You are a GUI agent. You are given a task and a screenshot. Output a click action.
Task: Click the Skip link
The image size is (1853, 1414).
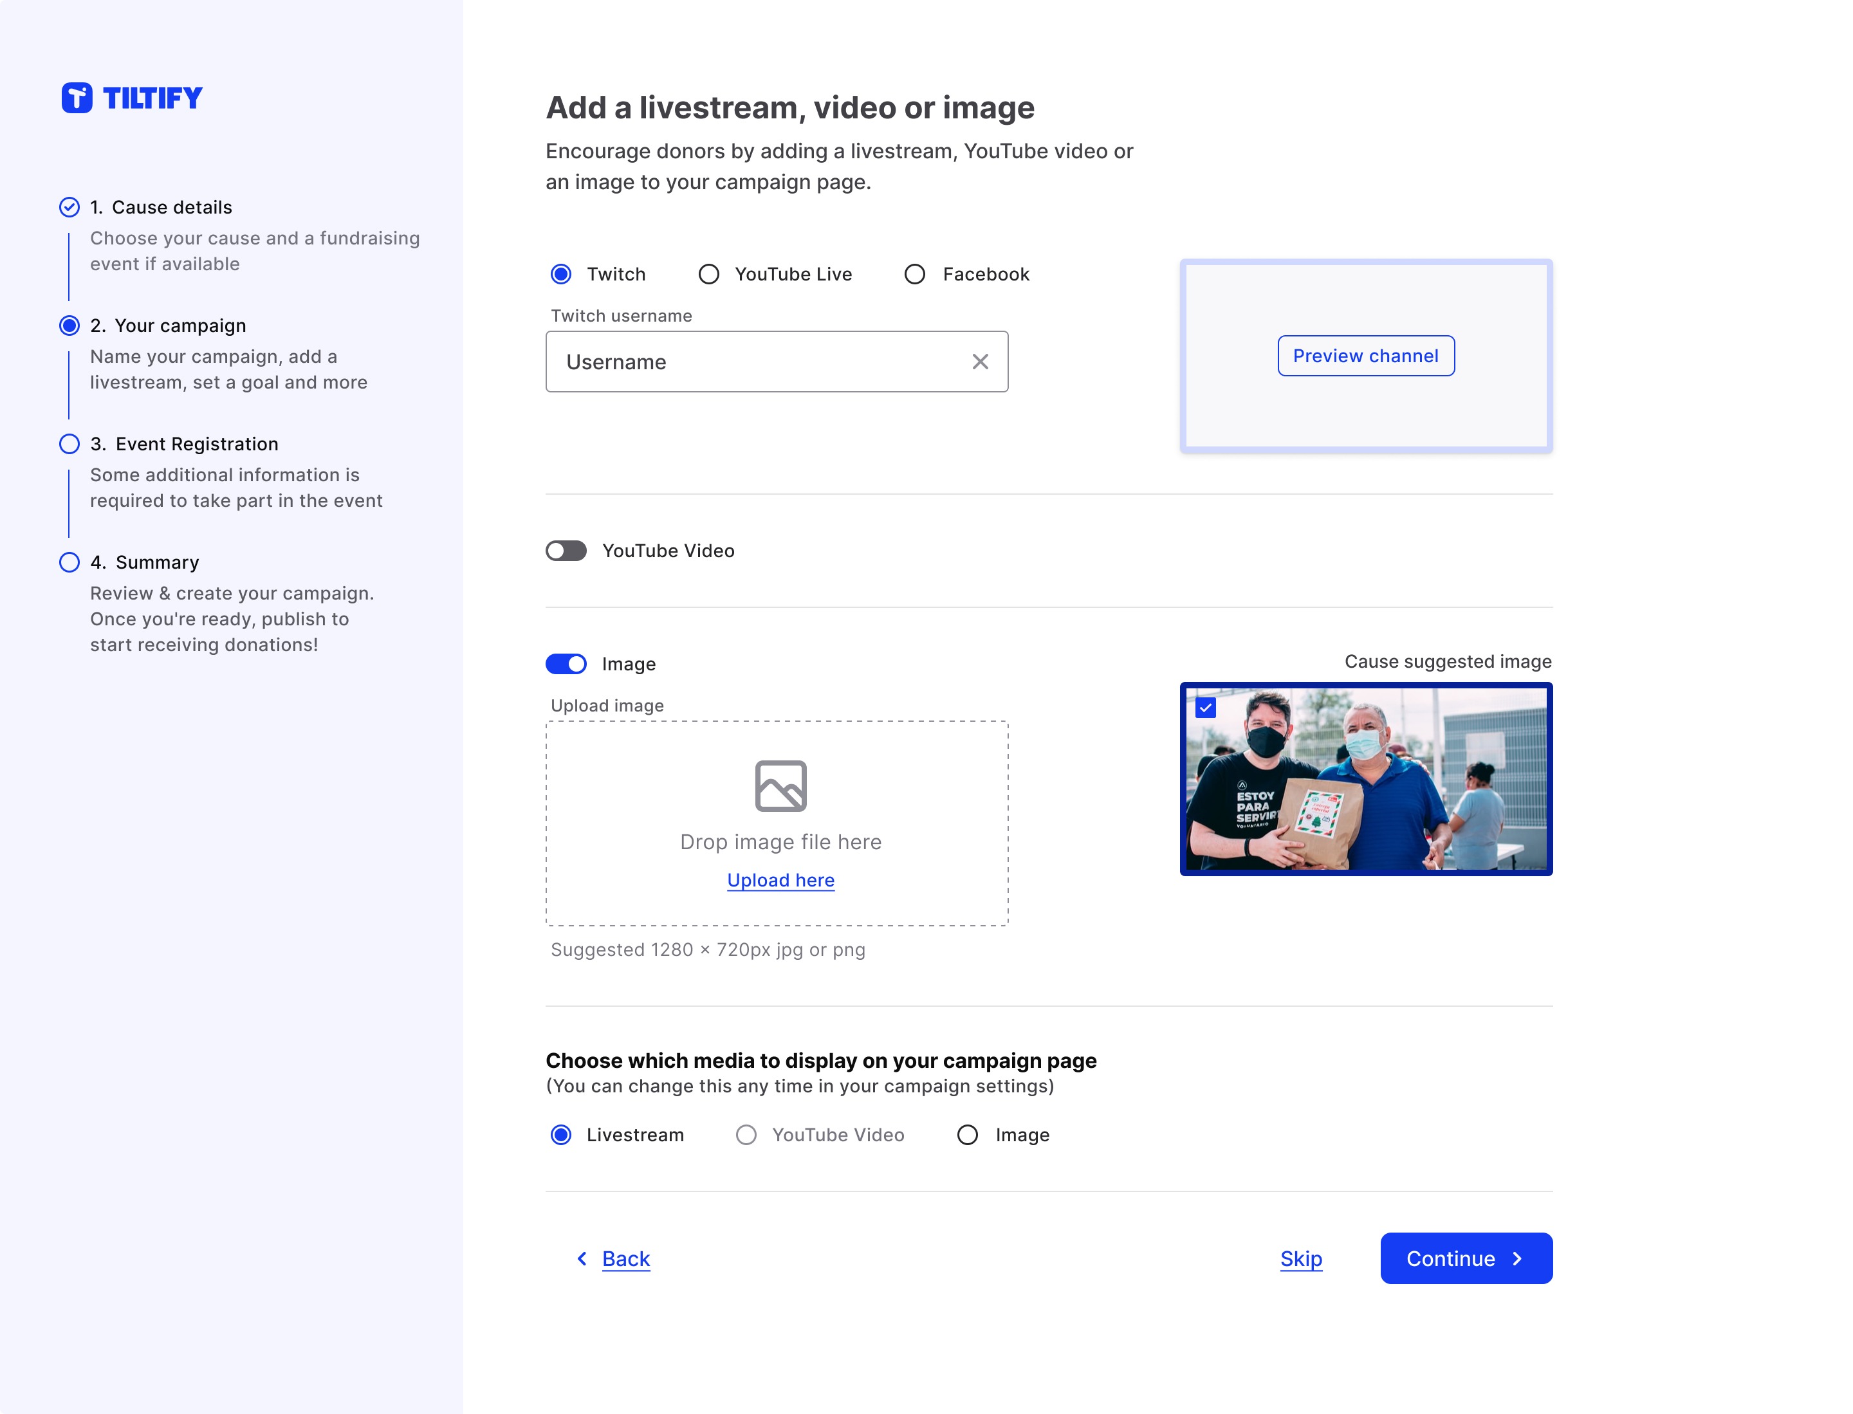click(1301, 1258)
